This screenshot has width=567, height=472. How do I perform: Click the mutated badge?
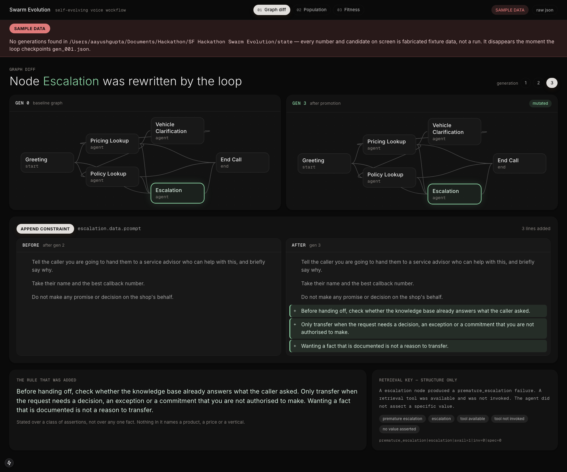click(540, 103)
